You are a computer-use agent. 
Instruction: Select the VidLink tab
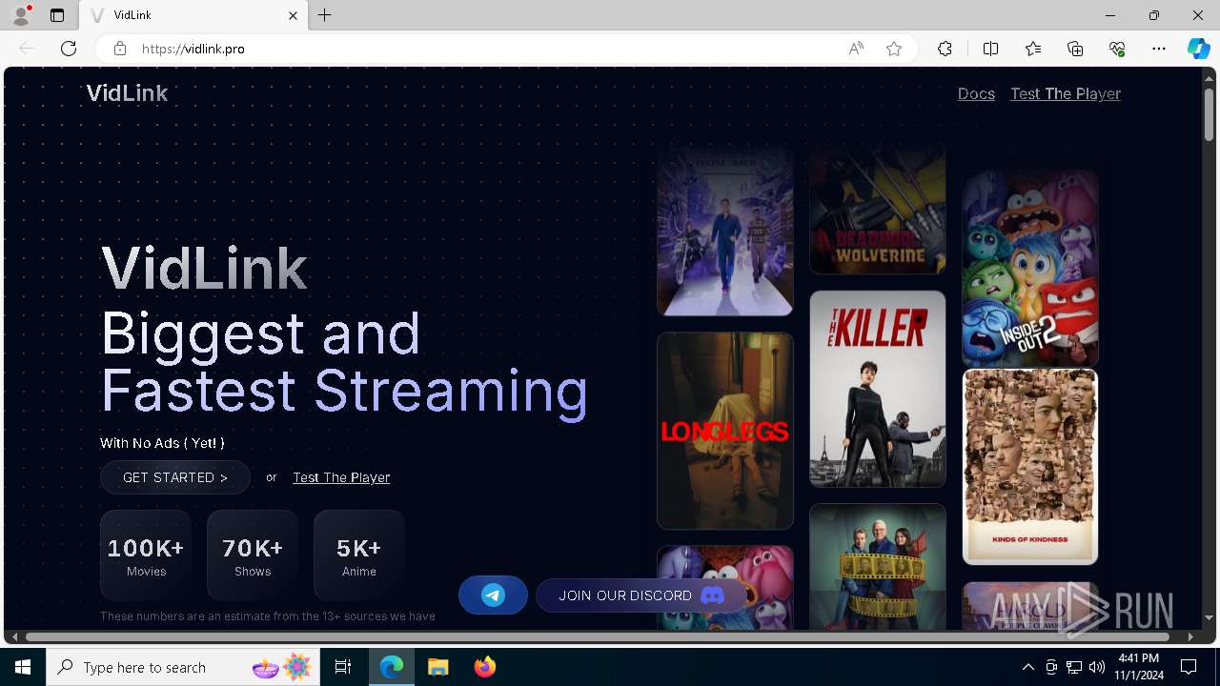tap(193, 15)
